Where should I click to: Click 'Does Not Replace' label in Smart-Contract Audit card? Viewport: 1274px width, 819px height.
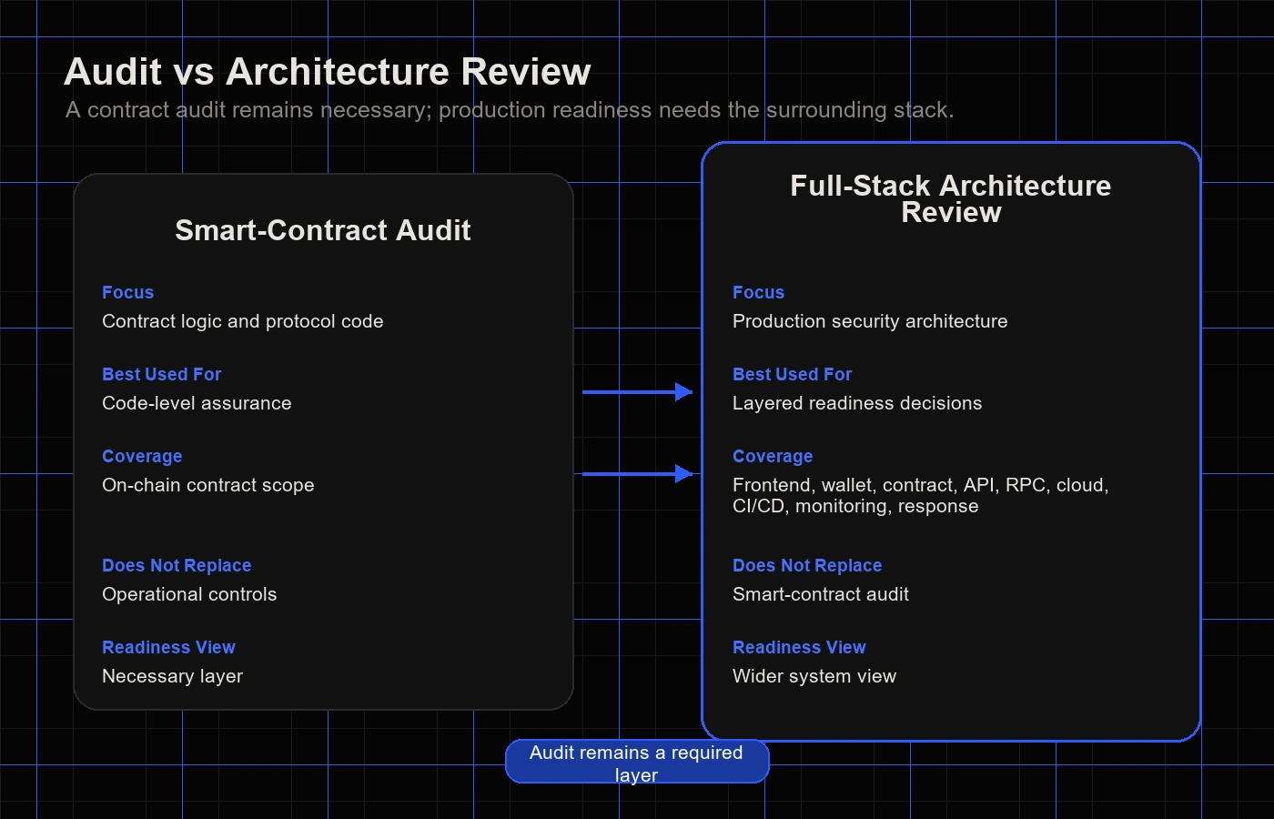(177, 565)
